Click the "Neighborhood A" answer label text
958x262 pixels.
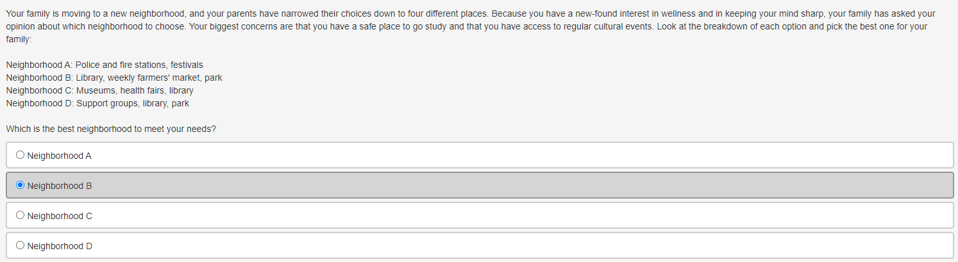pyautogui.click(x=60, y=156)
